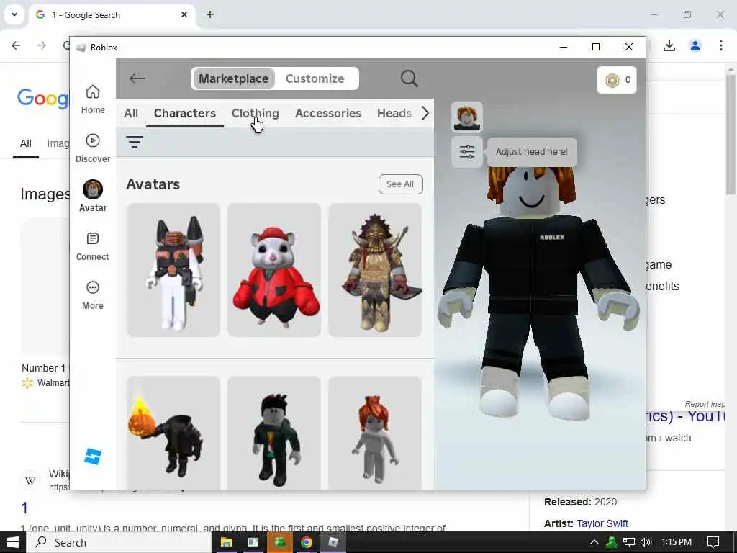The width and height of the screenshot is (737, 553).
Task: Open the black-haired green jacket avatar
Action: pos(274,433)
